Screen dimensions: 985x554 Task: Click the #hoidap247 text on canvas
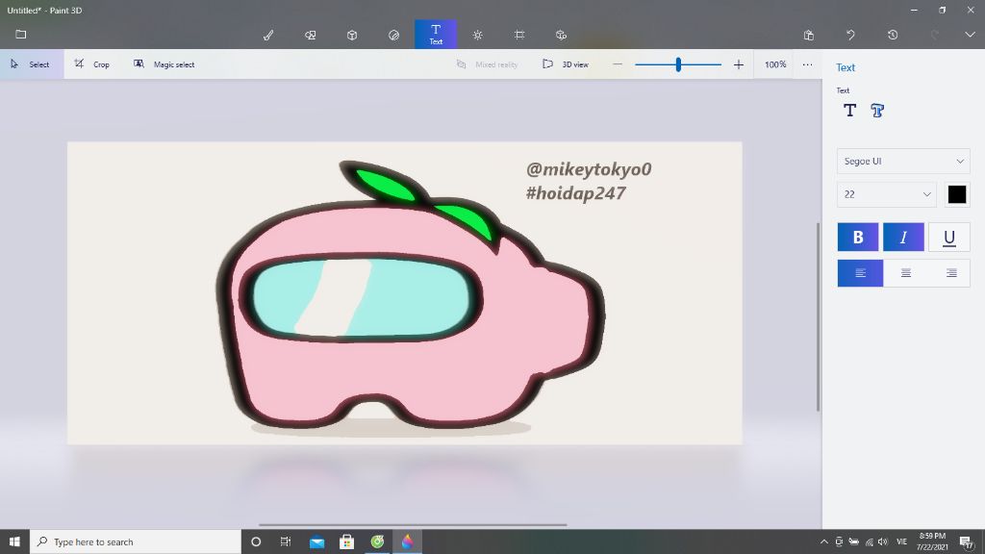576,192
